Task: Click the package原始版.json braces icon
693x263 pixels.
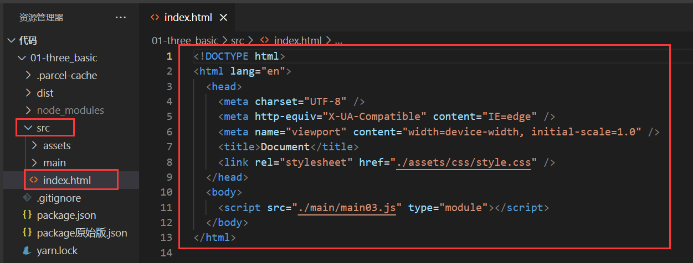Action: [27, 233]
